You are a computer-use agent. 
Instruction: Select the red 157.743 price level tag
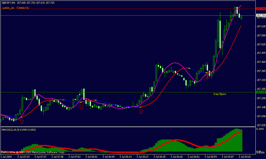261,8
